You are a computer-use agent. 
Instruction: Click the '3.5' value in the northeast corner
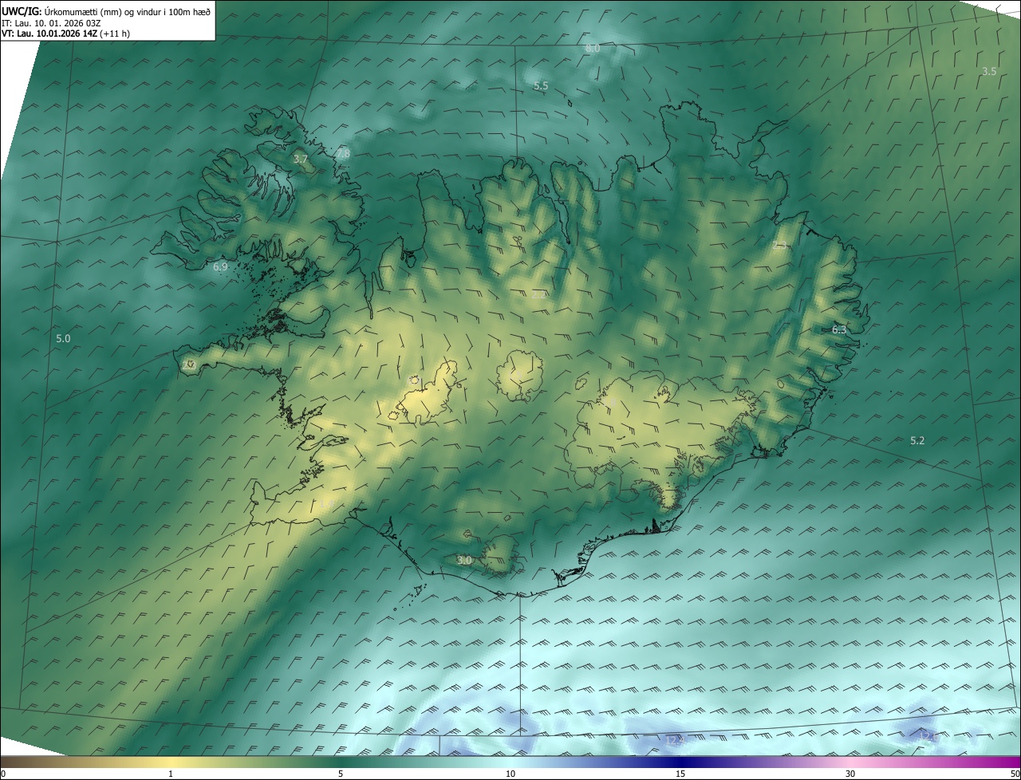[989, 72]
